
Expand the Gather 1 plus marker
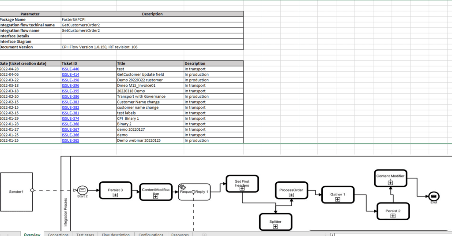click(338, 199)
